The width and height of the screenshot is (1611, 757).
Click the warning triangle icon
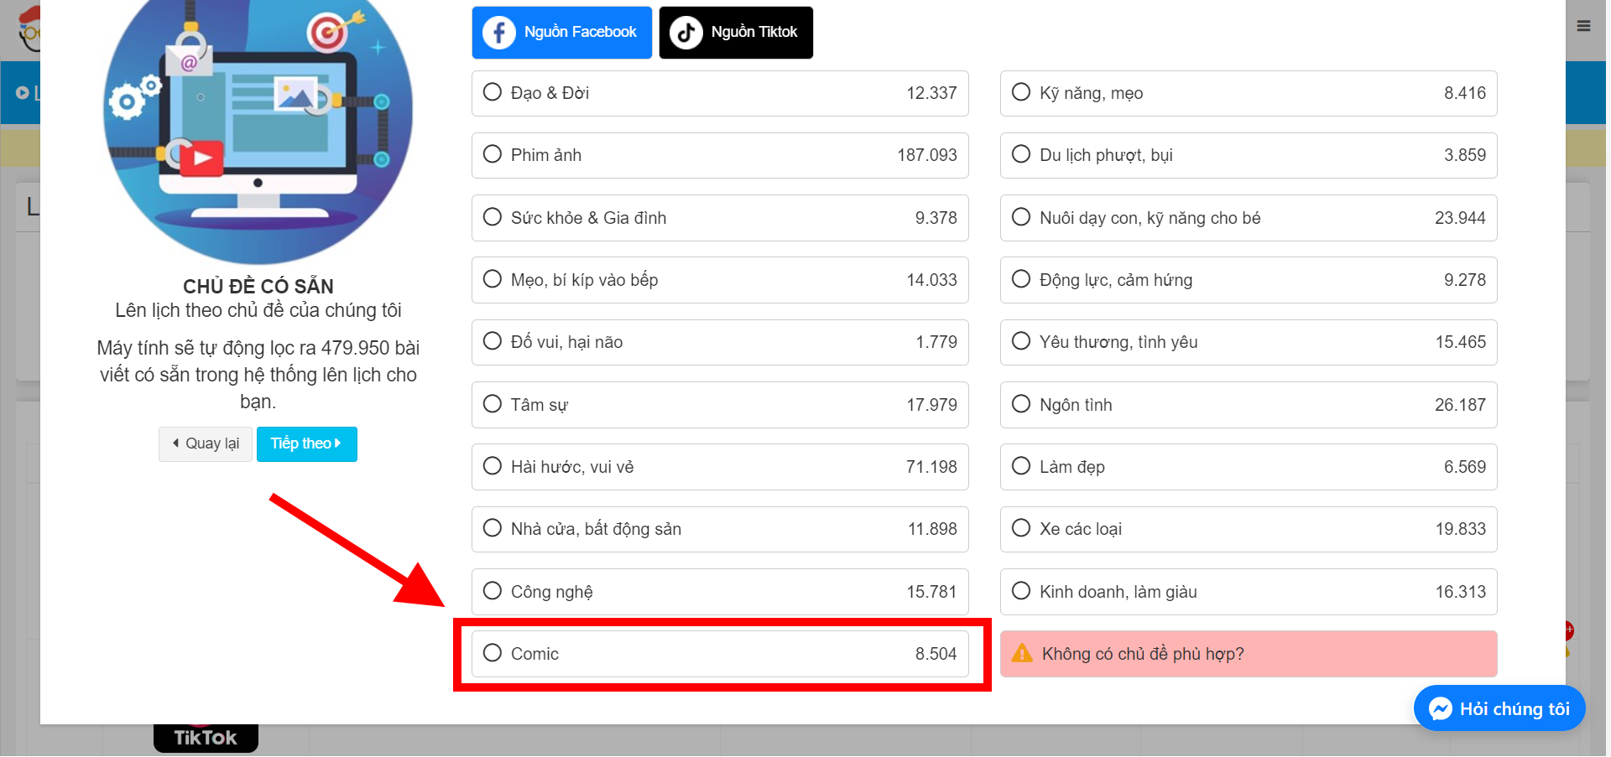point(1022,654)
